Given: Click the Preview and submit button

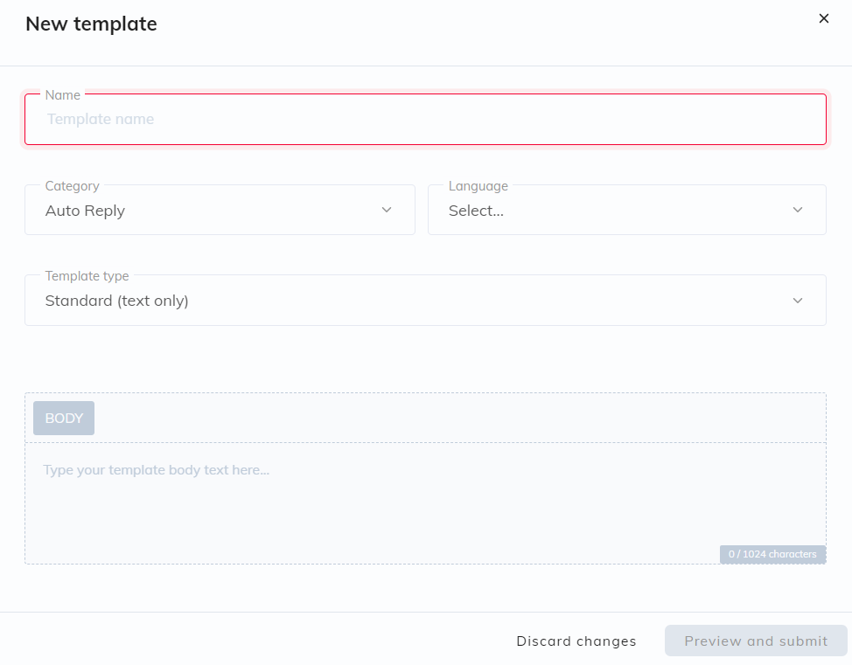Looking at the screenshot, I should click(756, 641).
